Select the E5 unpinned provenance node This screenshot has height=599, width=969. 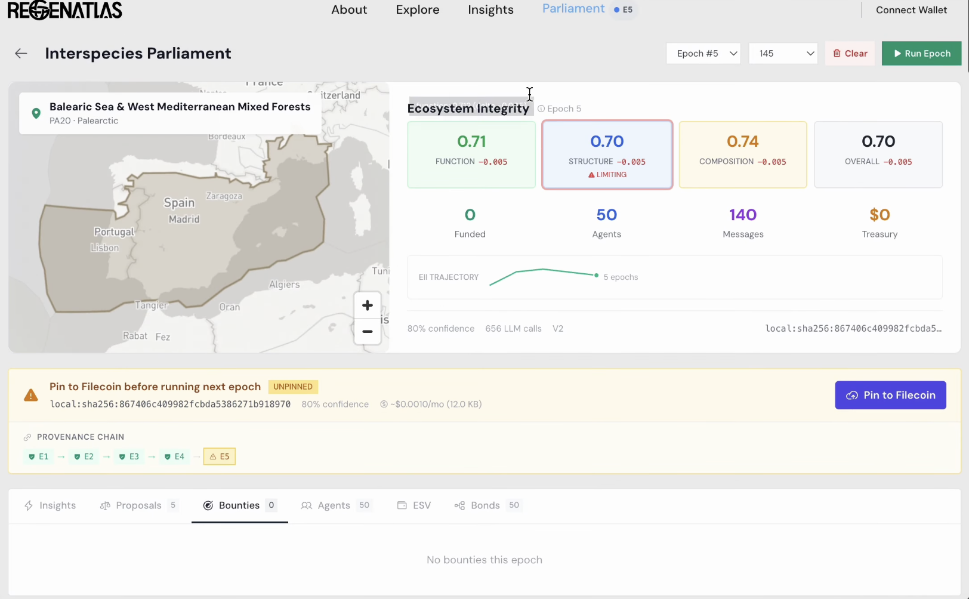pyautogui.click(x=219, y=456)
